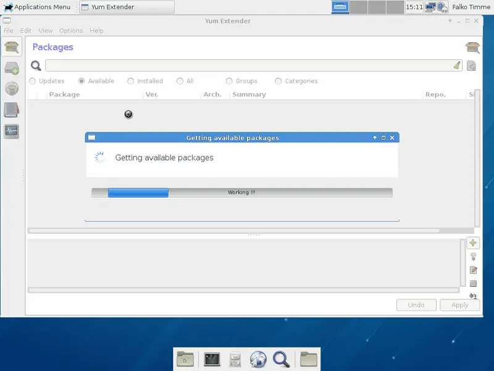
Task: Click the search options icon right of search field
Action: tap(471, 66)
